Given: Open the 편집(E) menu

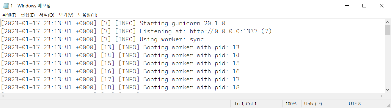Looking at the screenshot, I should click(28, 15).
